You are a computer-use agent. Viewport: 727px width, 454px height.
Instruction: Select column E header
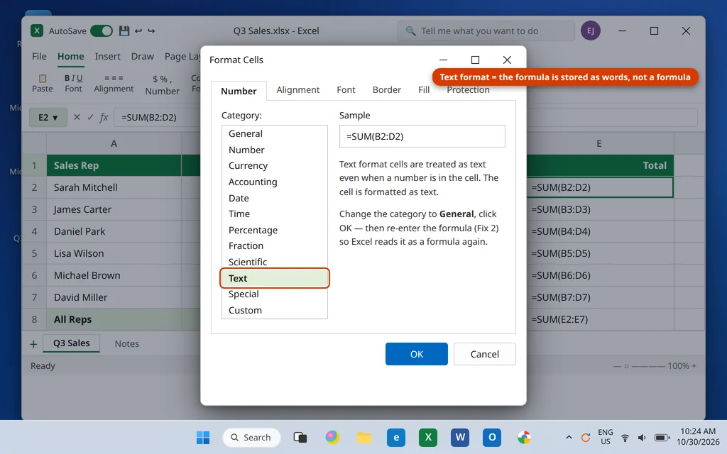599,143
